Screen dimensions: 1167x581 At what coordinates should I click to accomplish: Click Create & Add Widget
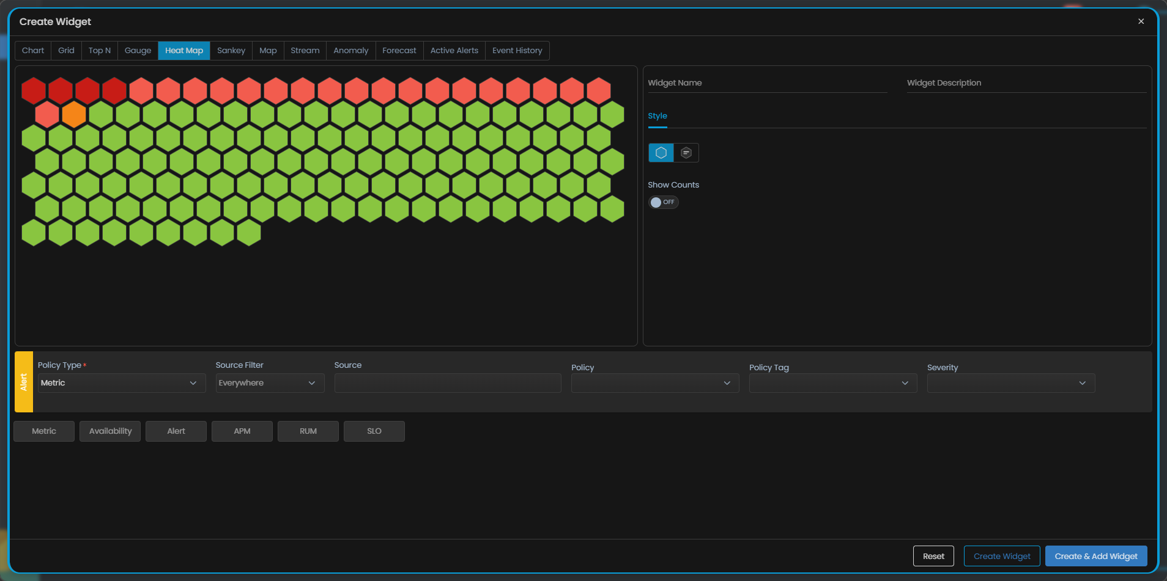[x=1096, y=556]
